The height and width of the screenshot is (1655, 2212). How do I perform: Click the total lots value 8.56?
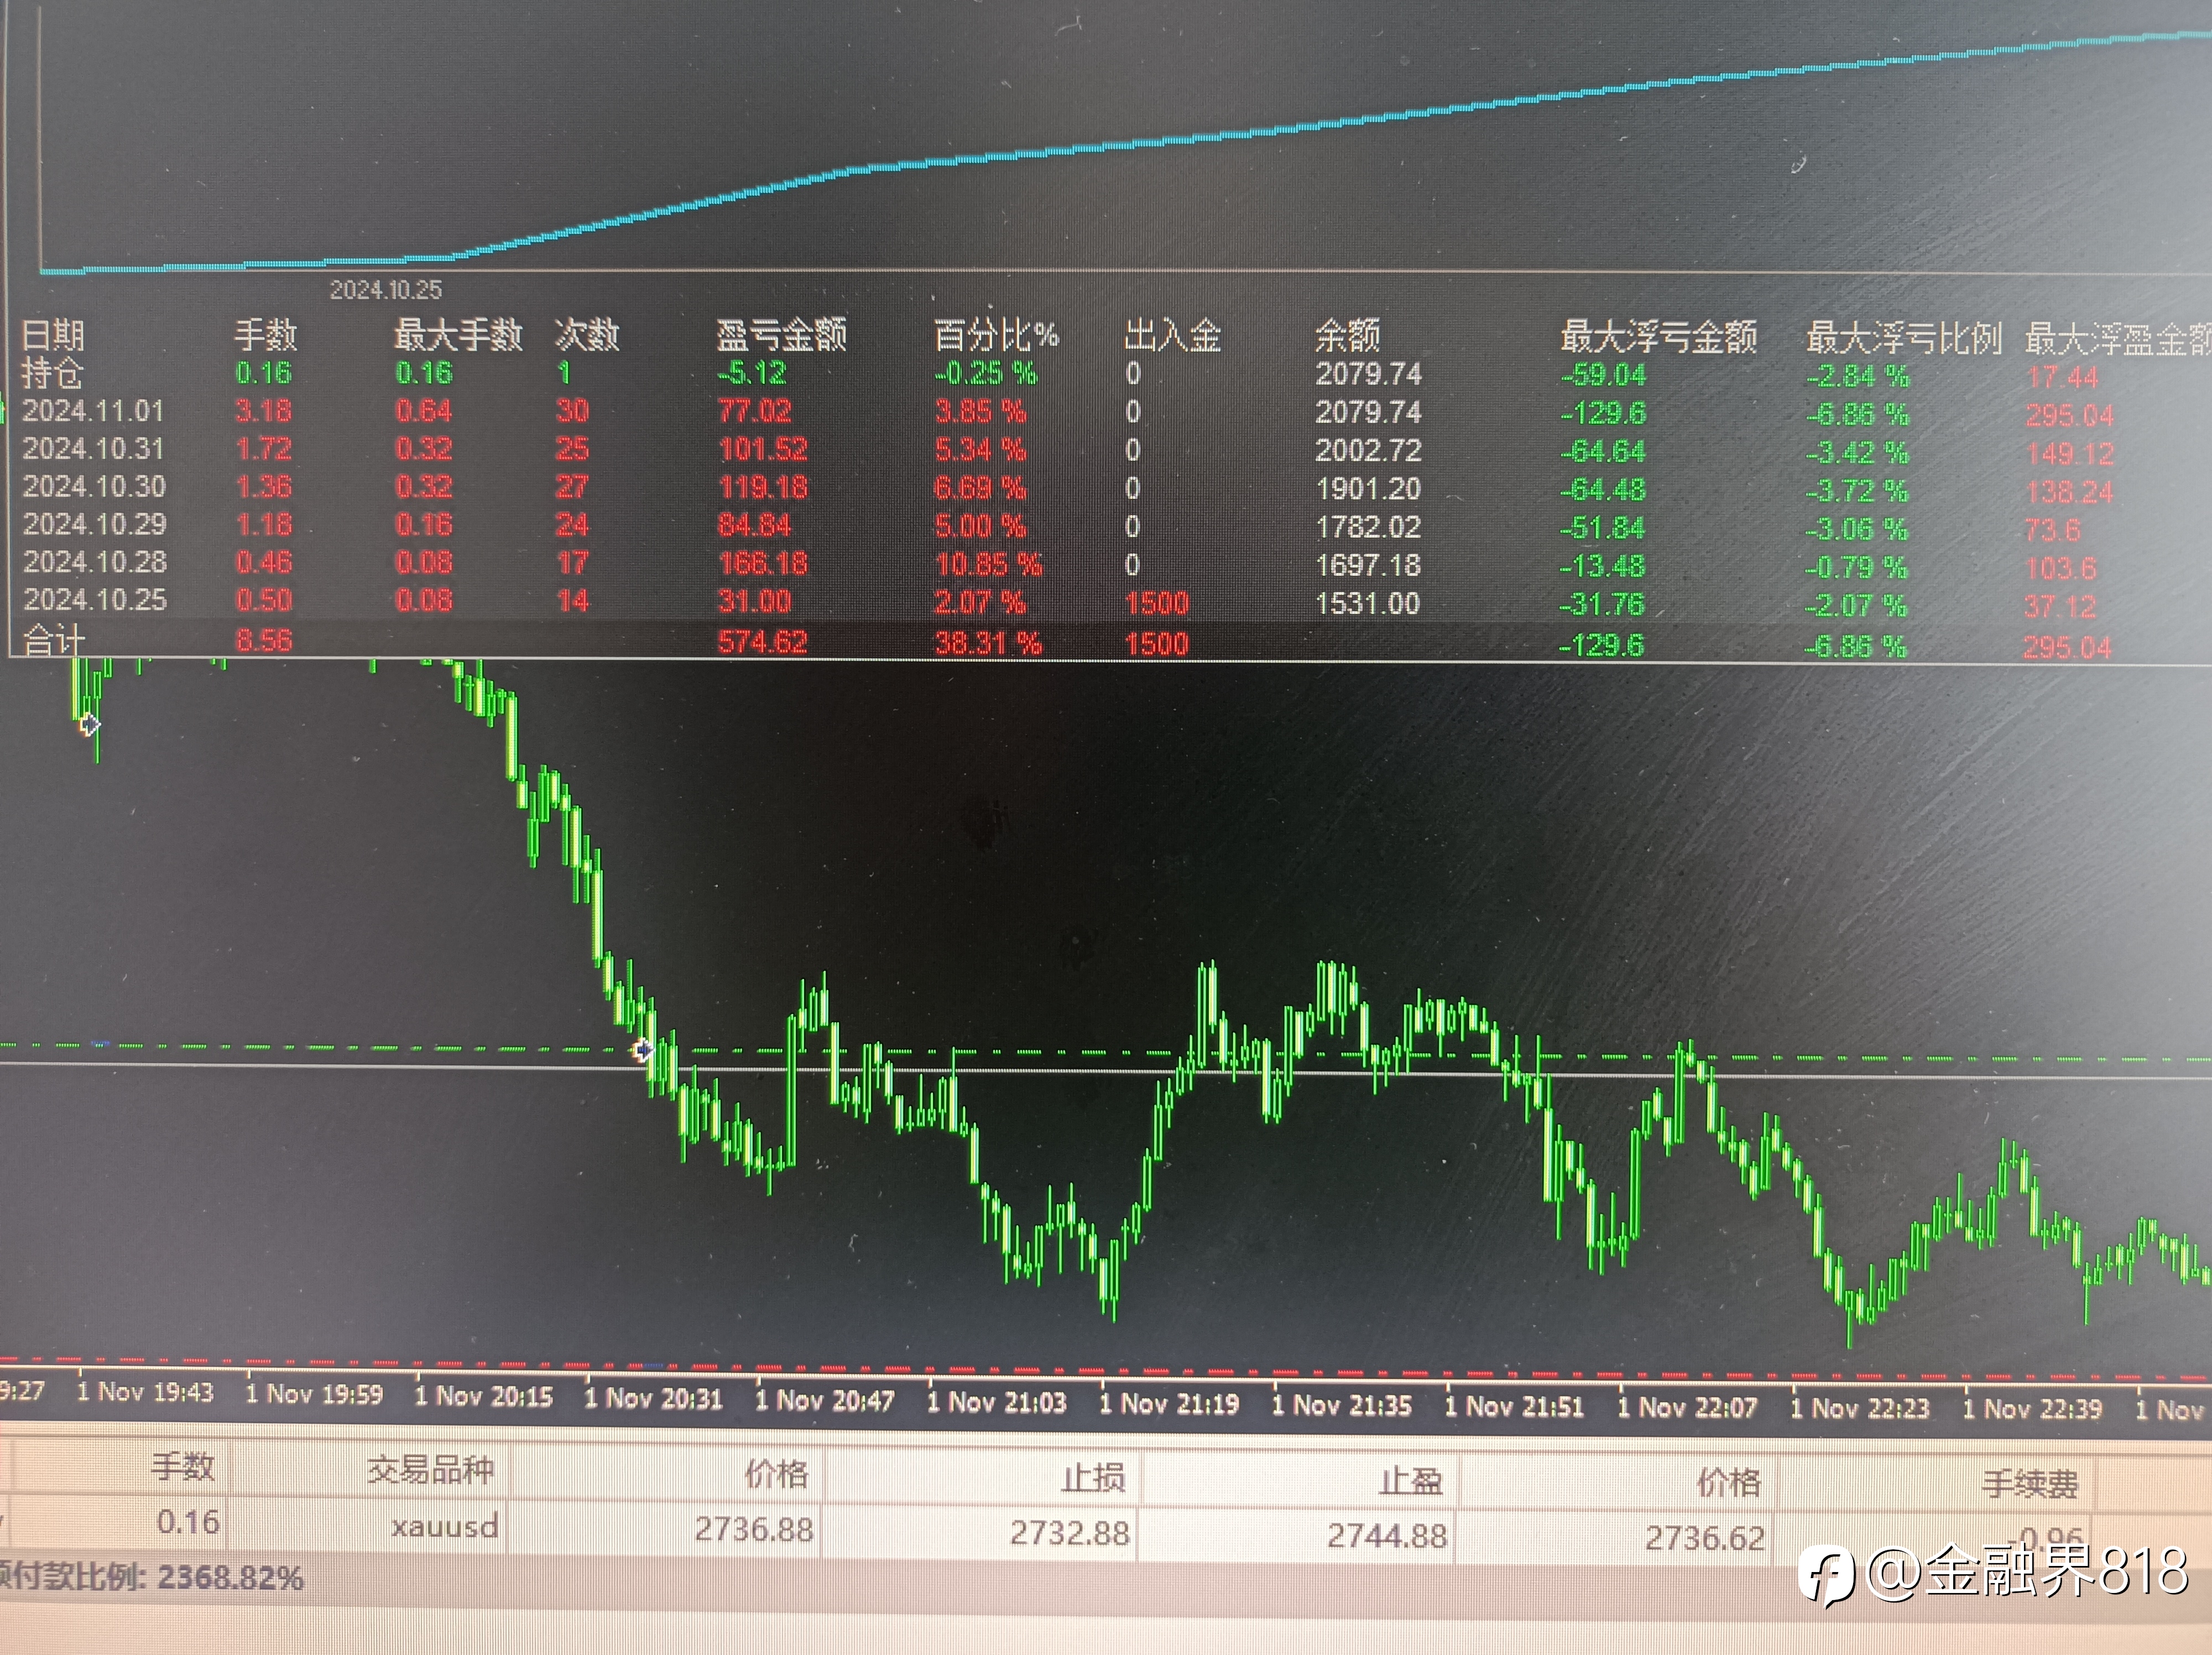coord(264,640)
